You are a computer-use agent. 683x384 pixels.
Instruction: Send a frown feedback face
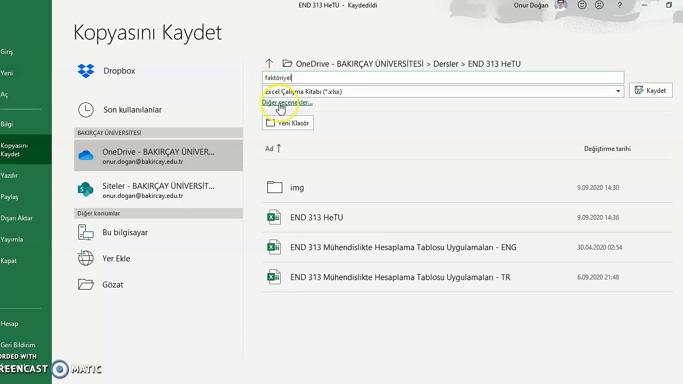599,5
